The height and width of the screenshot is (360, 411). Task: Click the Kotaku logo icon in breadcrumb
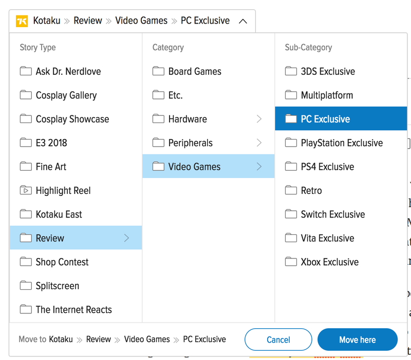pos(22,21)
